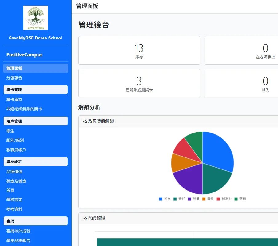
Task: Click the 管理後台 heading
Action: [93, 25]
